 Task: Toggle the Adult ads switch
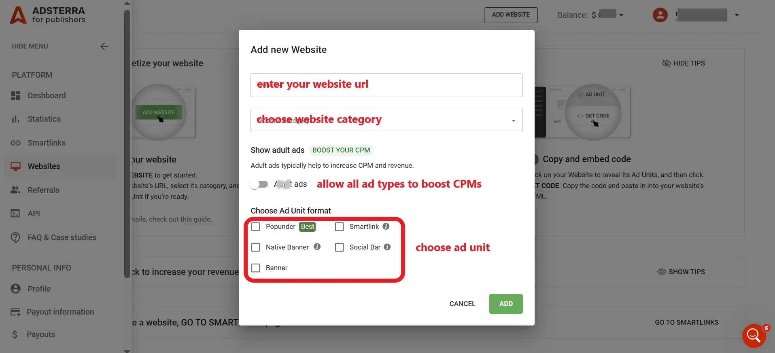[x=258, y=184]
